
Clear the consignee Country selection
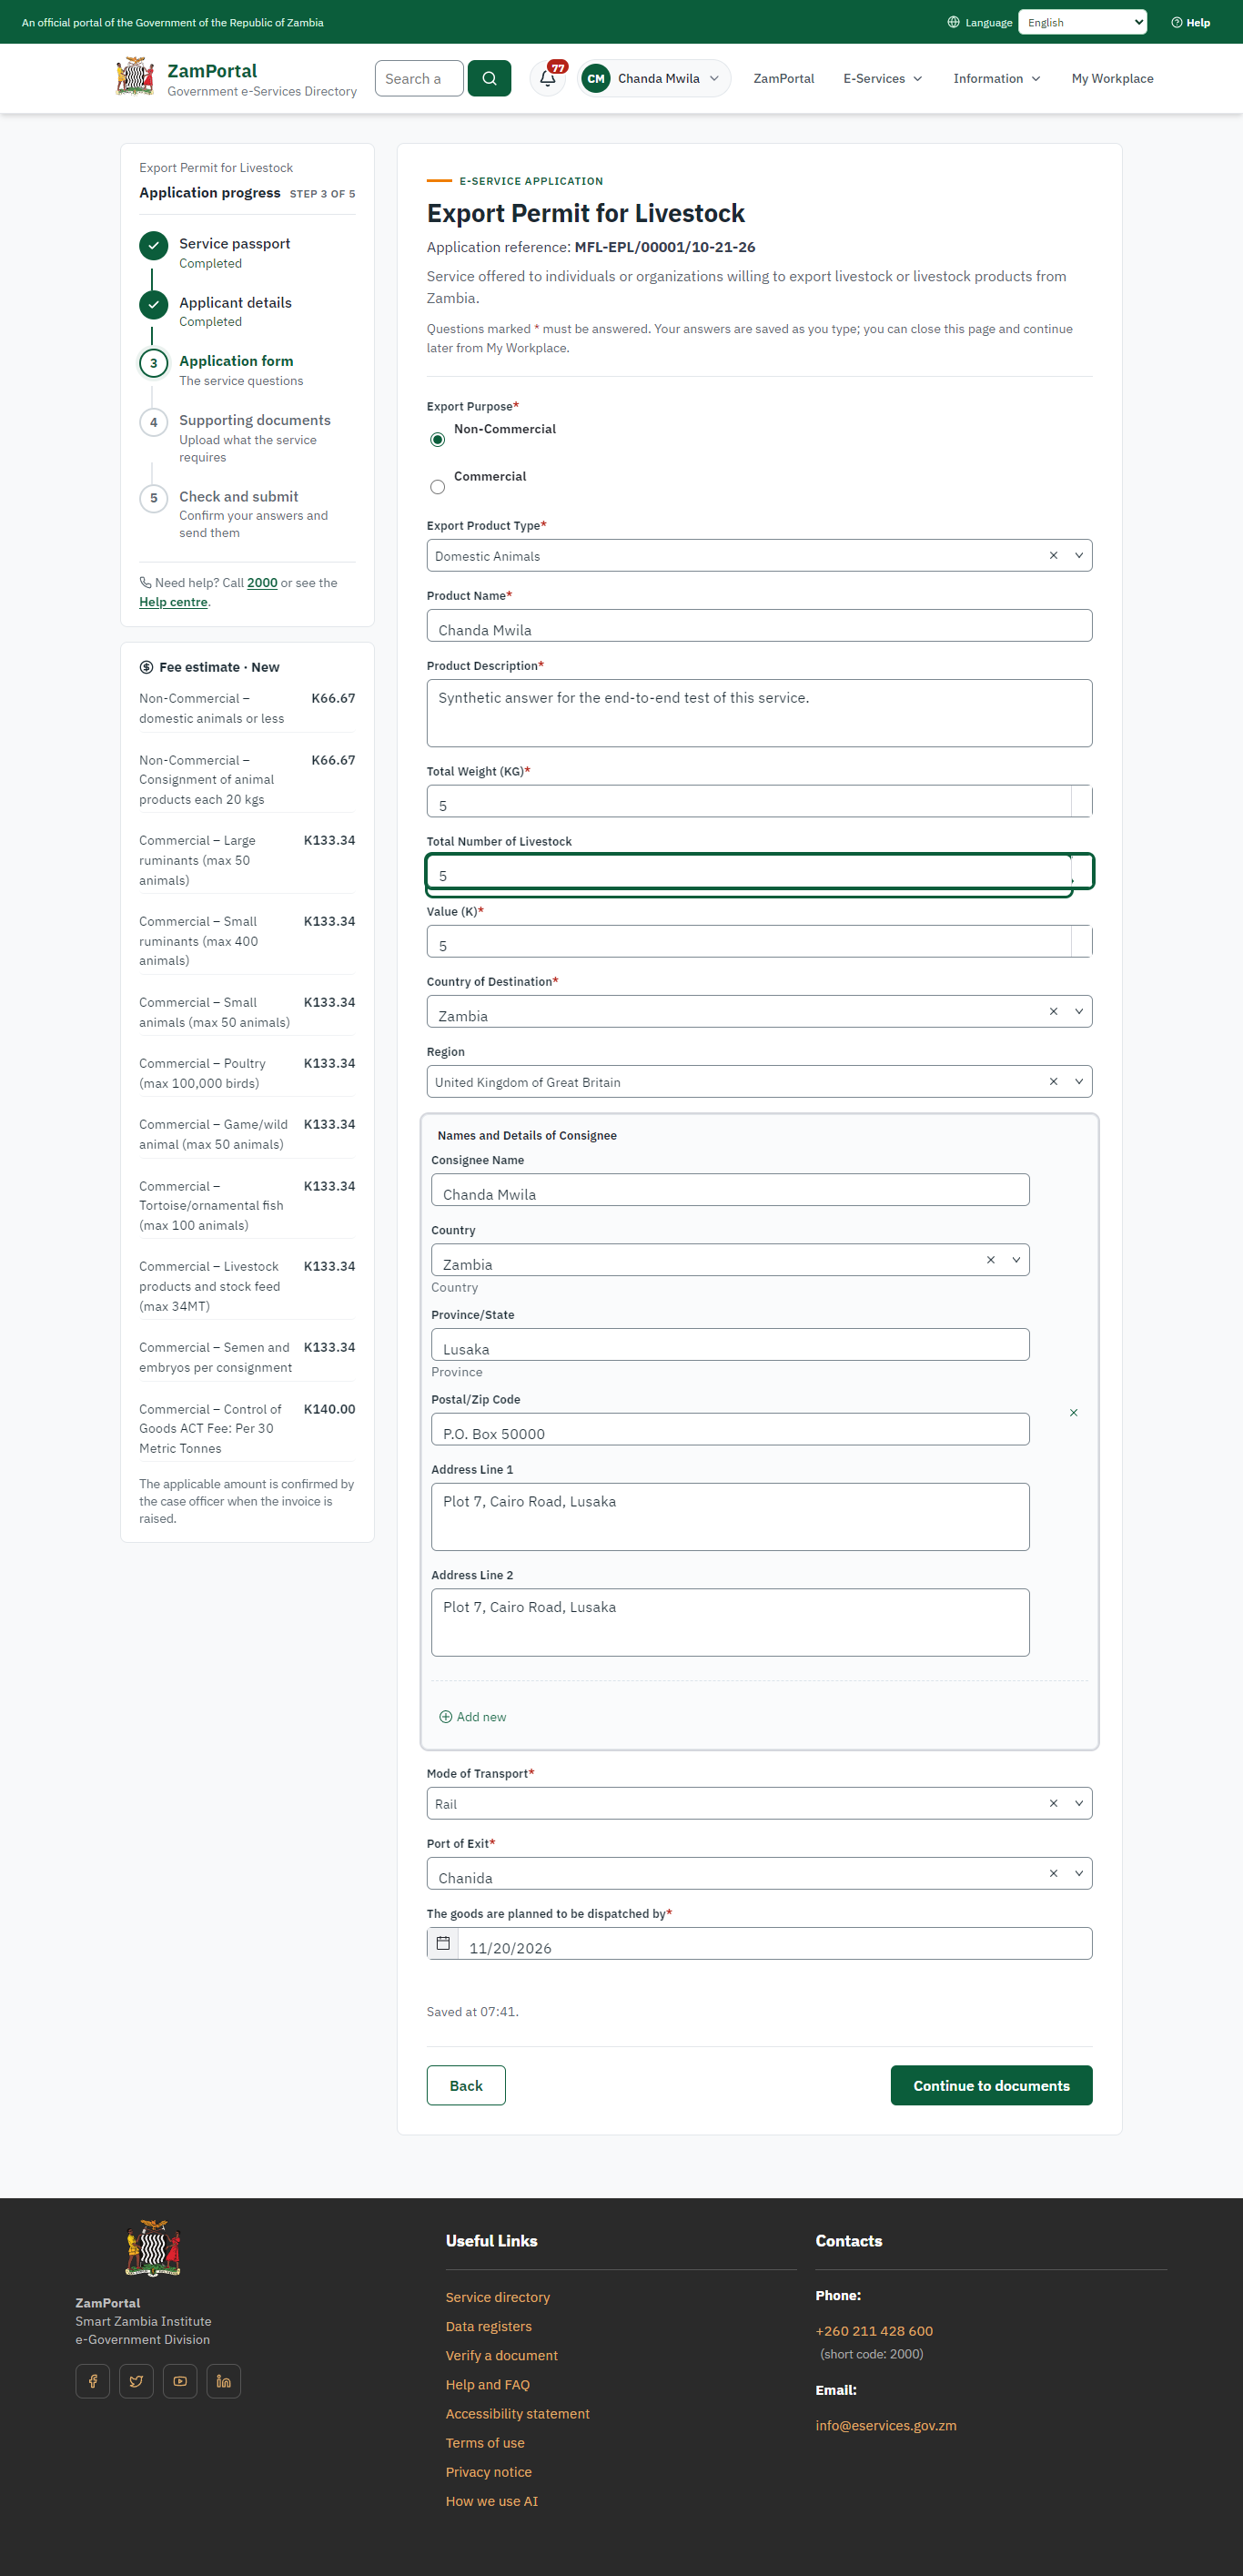pos(990,1260)
